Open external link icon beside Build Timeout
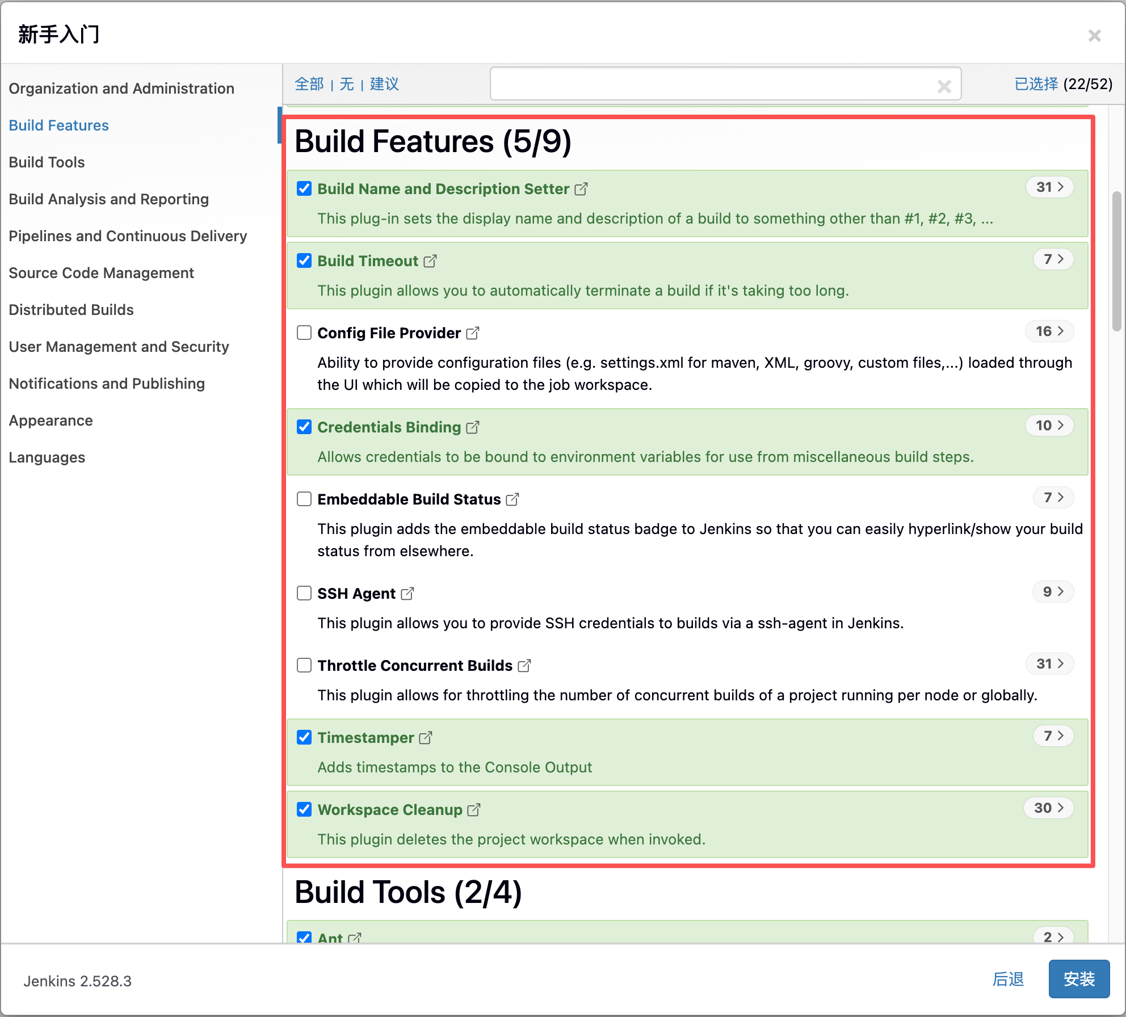This screenshot has width=1126, height=1017. (430, 261)
